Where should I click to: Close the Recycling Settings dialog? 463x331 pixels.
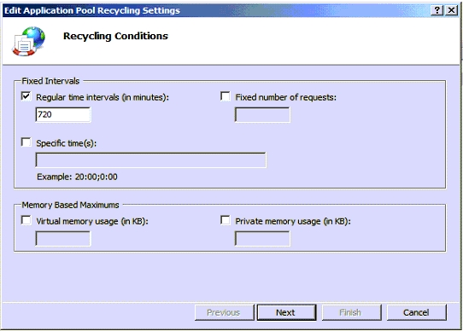coord(452,10)
